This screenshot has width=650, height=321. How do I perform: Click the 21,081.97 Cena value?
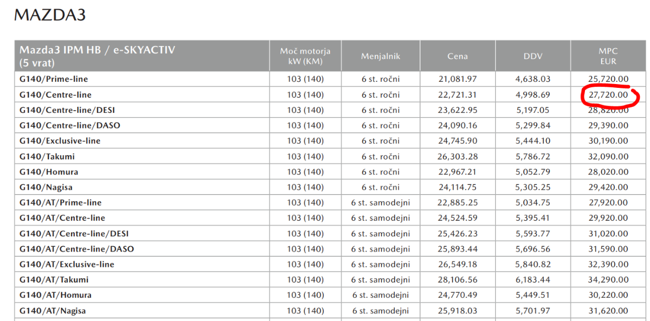[x=457, y=79]
